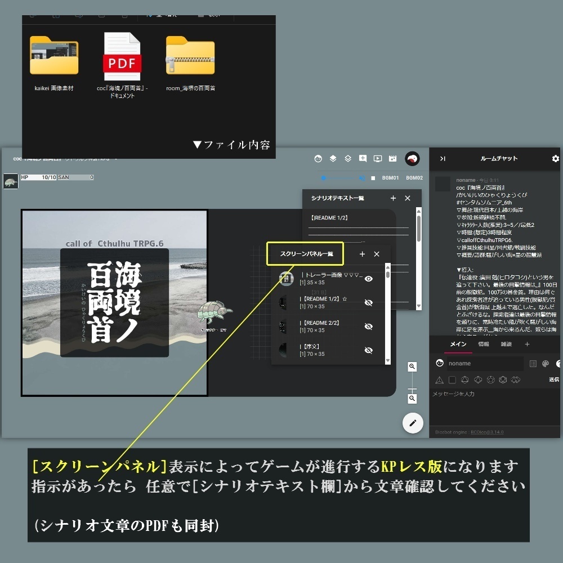Switch to the 雑談 chat tab
The width and height of the screenshot is (563, 563).
click(x=506, y=345)
